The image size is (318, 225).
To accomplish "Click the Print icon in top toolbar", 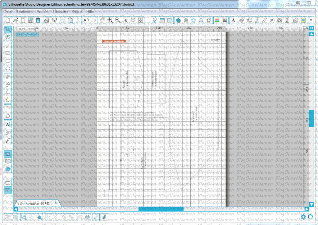I will (x=47, y=20).
